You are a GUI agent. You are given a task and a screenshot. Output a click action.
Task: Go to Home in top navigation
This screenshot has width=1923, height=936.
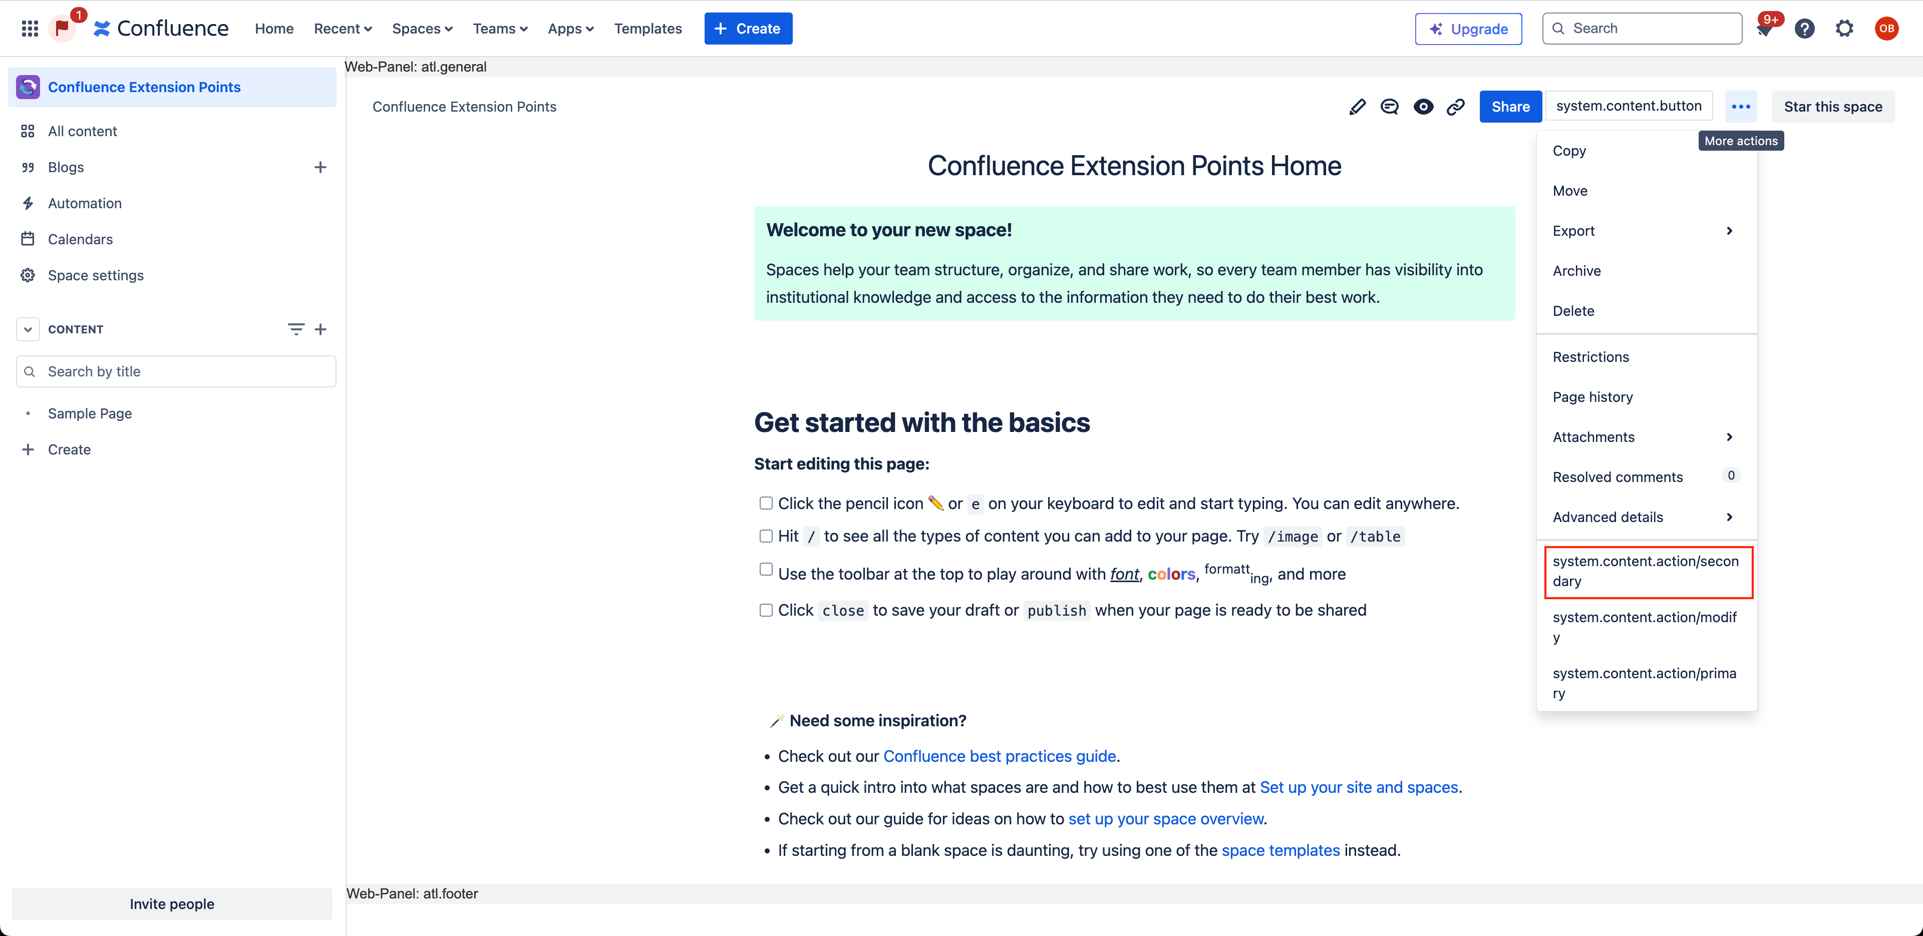click(x=274, y=29)
